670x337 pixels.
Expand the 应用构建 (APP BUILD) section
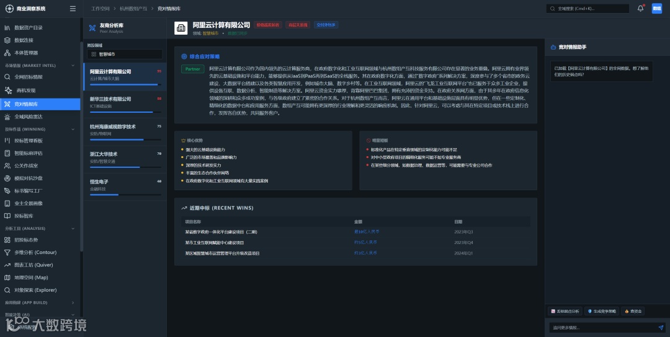tap(73, 303)
